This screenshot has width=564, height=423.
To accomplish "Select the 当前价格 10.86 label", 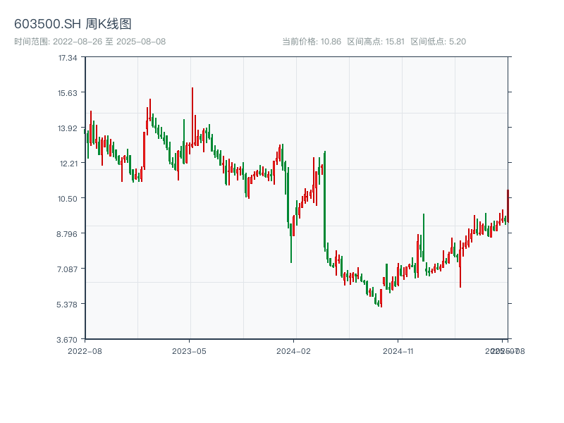I will (x=312, y=42).
